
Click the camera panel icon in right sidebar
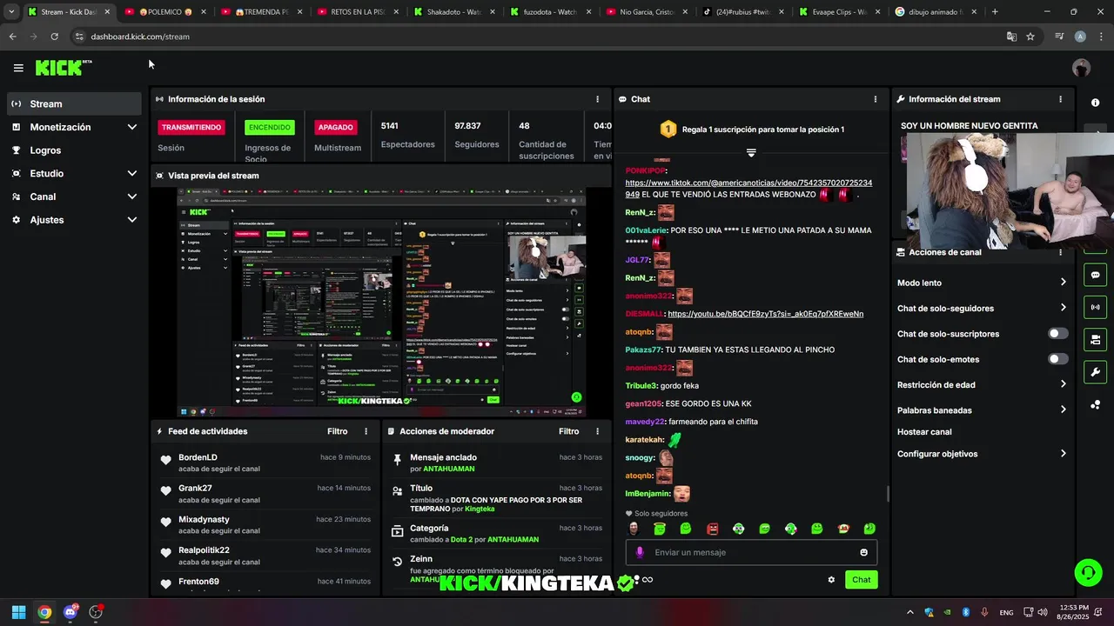coord(1095,339)
